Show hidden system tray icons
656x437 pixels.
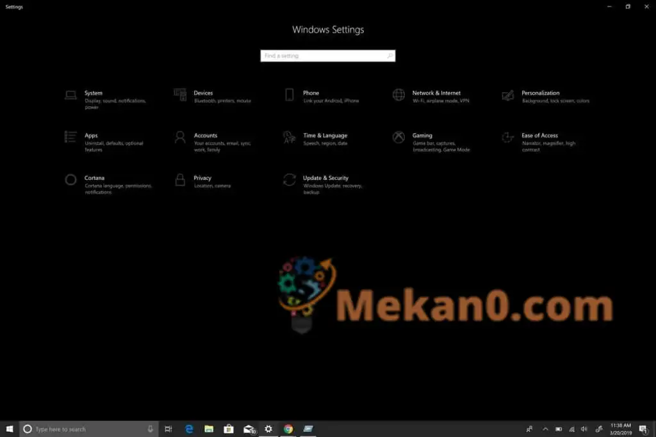[545, 429]
